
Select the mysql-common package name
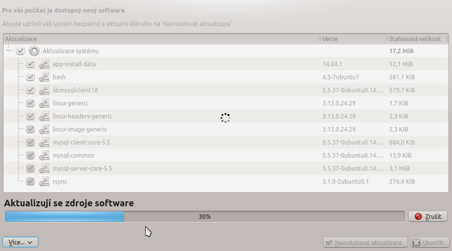[x=73, y=155]
